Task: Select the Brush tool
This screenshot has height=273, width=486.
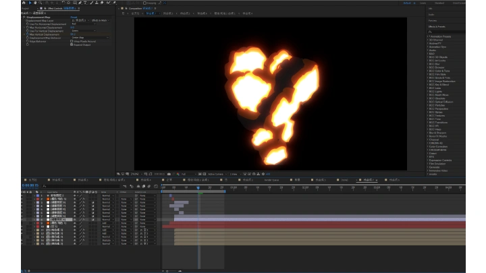Action: (91, 3)
